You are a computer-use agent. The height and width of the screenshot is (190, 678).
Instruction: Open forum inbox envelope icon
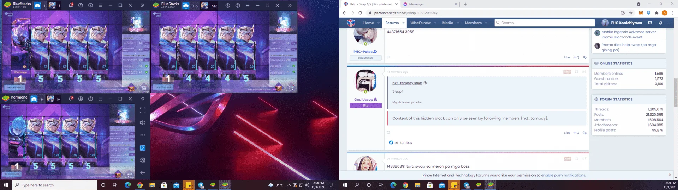[x=650, y=23]
